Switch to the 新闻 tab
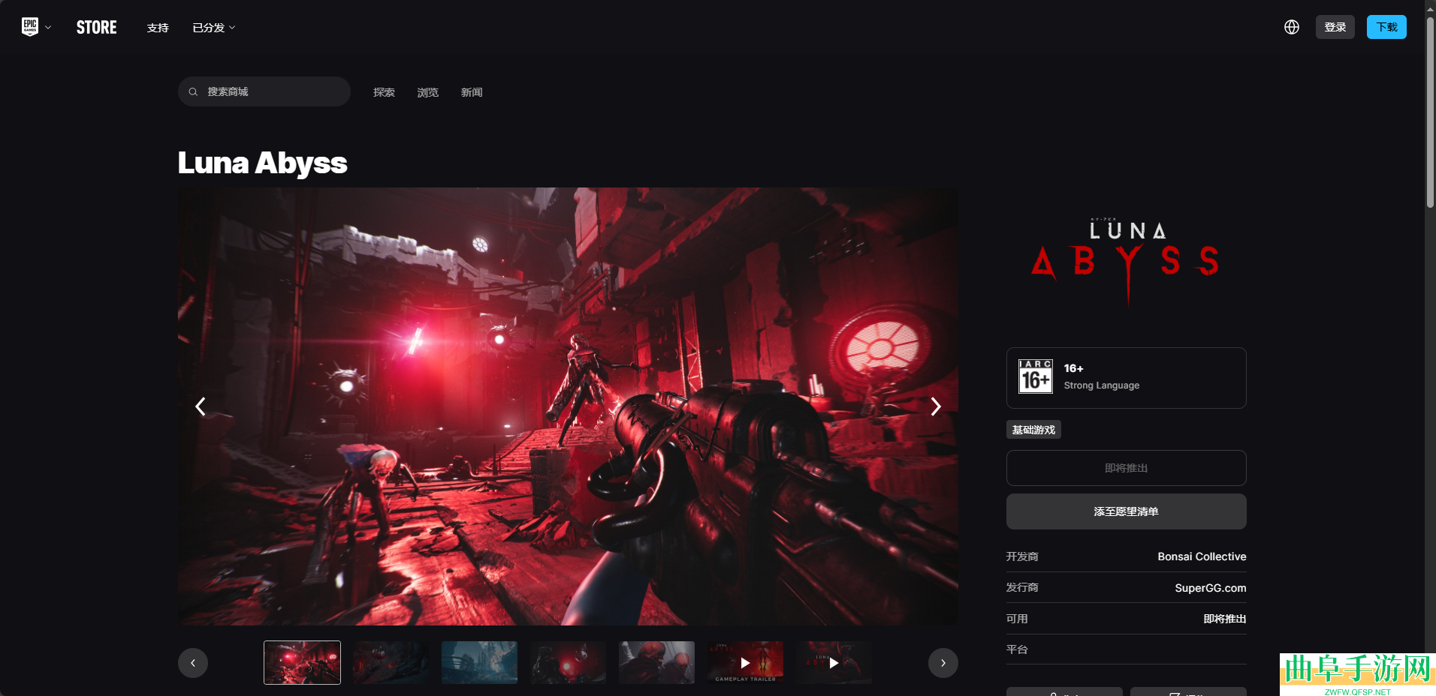This screenshot has width=1436, height=696. pos(472,92)
